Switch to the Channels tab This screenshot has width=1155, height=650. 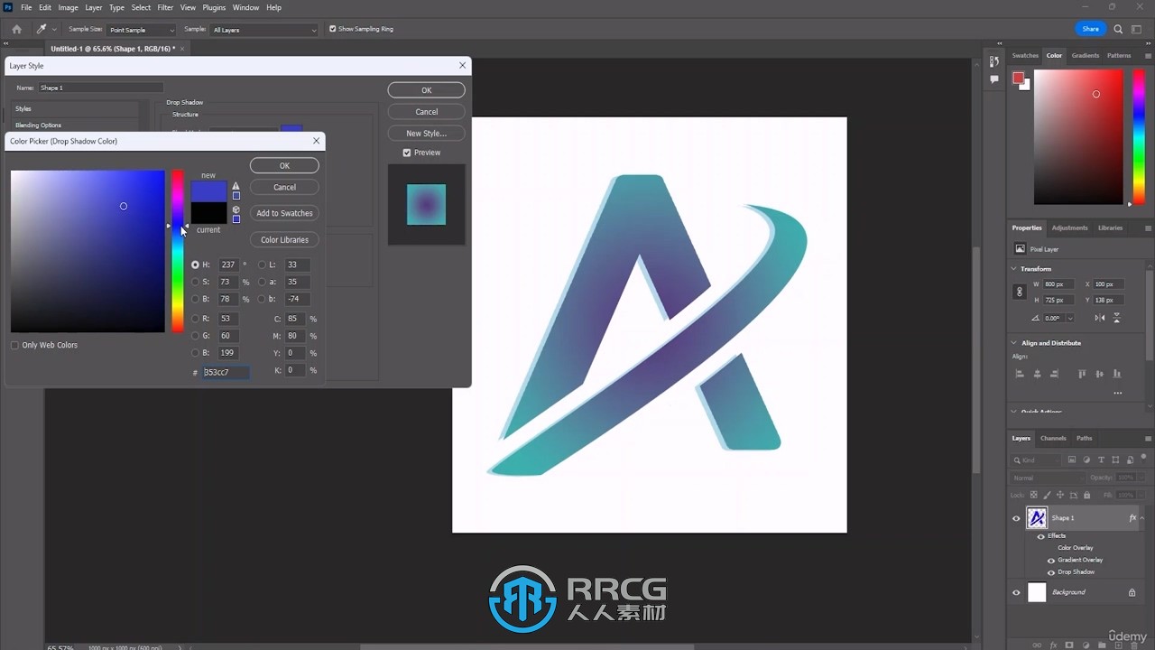coord(1053,438)
